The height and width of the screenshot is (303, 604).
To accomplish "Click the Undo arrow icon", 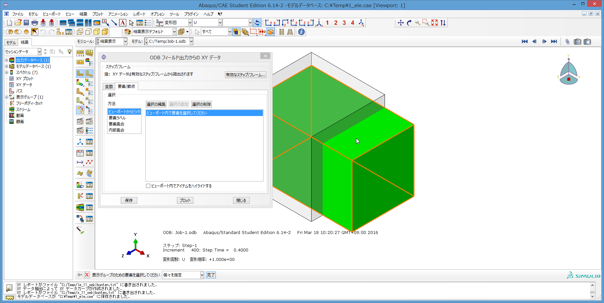I will 43,32.
